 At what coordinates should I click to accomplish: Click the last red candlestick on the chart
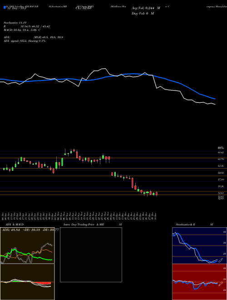click(x=157, y=194)
